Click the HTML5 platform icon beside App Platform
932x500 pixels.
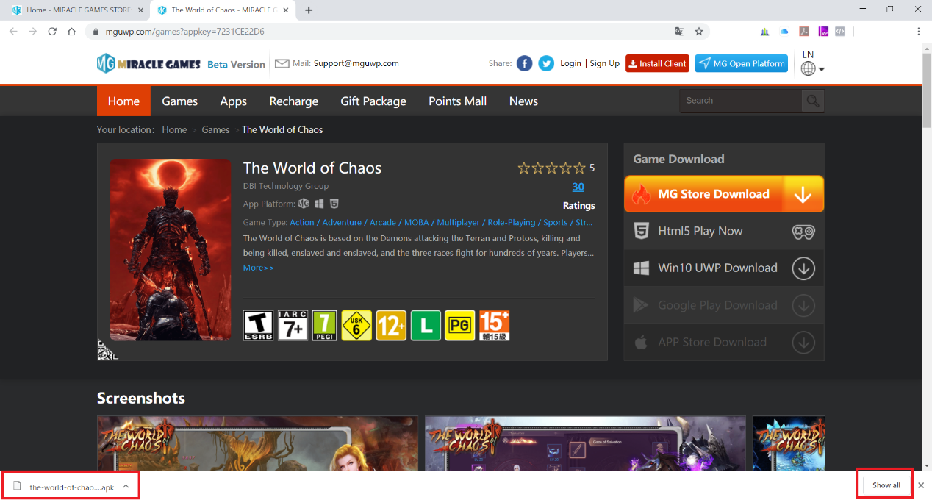coord(334,204)
